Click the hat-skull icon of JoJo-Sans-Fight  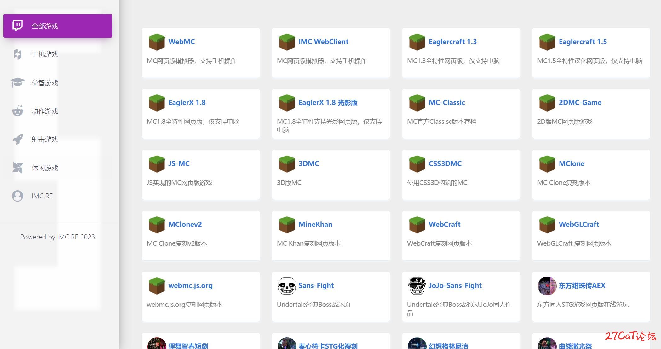(x=417, y=286)
